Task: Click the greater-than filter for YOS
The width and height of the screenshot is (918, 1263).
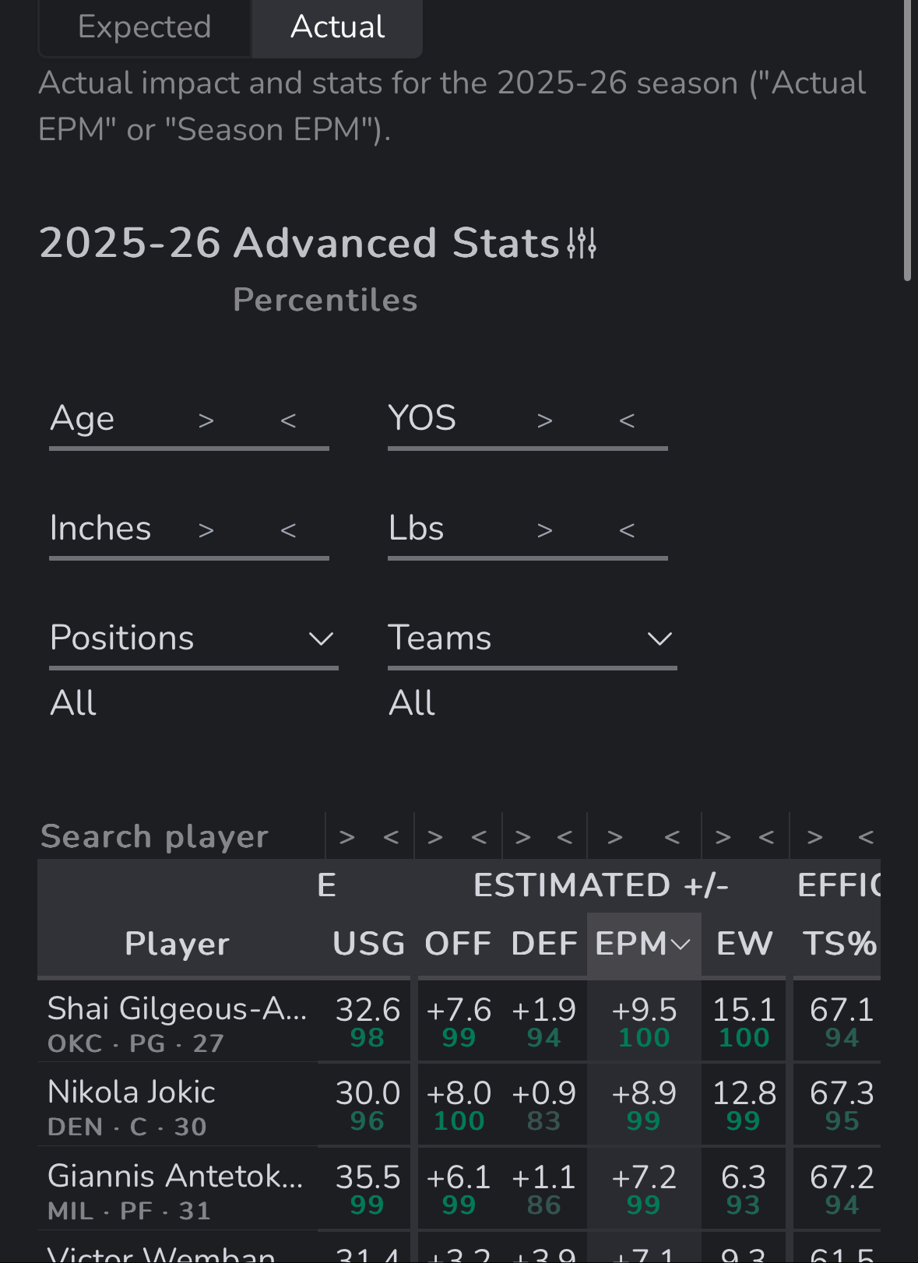Action: pos(544,420)
